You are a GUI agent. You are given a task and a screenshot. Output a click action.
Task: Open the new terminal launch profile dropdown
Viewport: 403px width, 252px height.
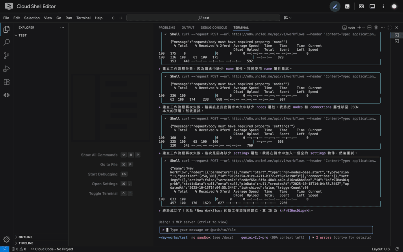363,28
